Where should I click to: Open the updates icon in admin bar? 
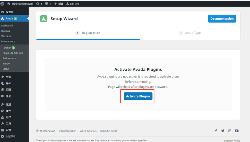(37, 4)
